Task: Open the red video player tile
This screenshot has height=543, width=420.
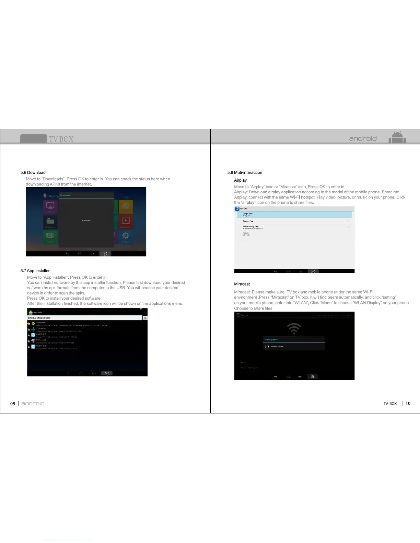Action: pyautogui.click(x=126, y=222)
